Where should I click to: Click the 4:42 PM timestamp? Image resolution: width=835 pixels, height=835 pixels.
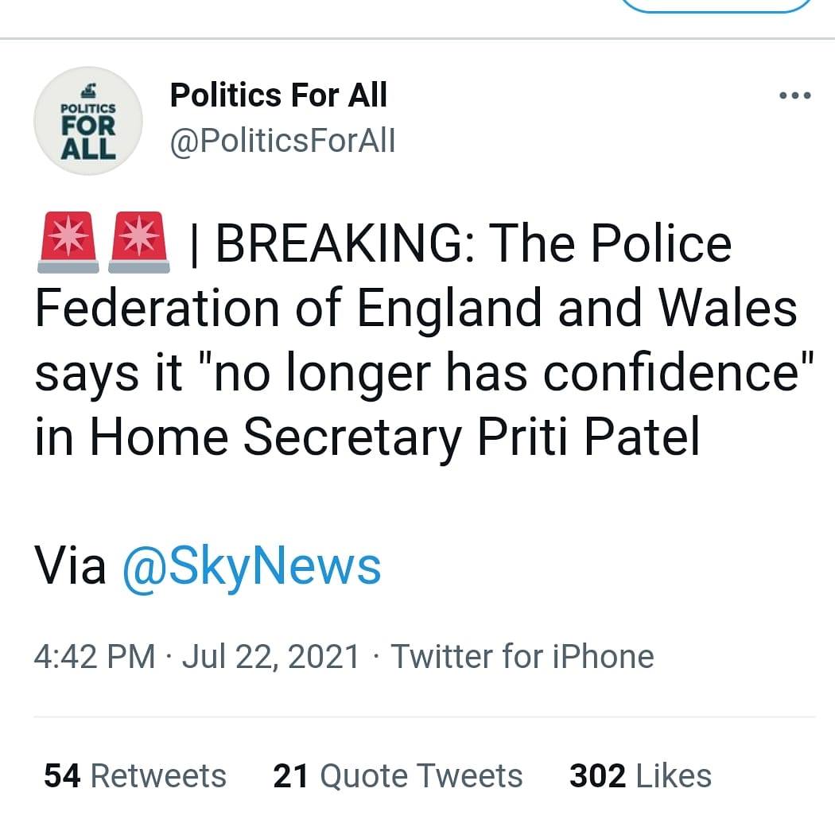(x=95, y=657)
